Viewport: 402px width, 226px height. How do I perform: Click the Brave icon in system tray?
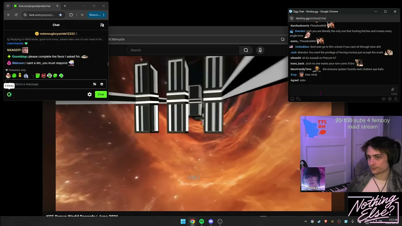[x=326, y=221]
